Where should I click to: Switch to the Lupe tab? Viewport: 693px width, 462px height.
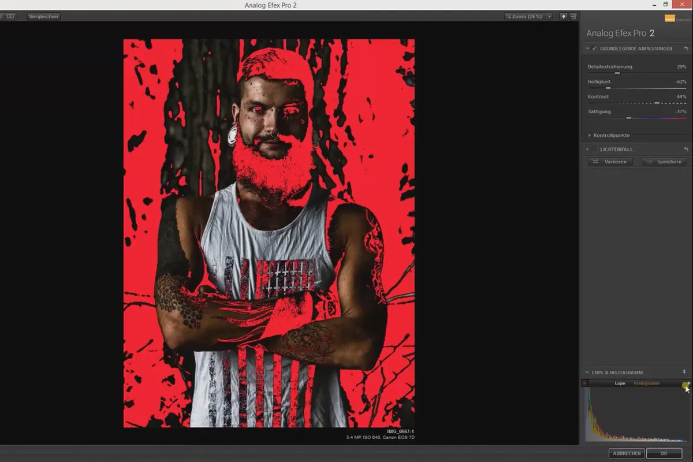(620, 383)
